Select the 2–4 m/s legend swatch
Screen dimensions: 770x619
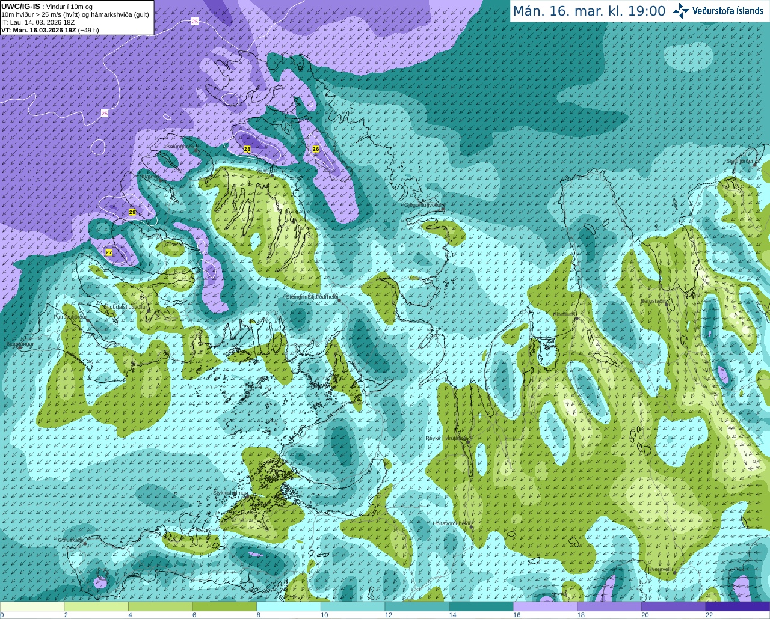coord(96,606)
